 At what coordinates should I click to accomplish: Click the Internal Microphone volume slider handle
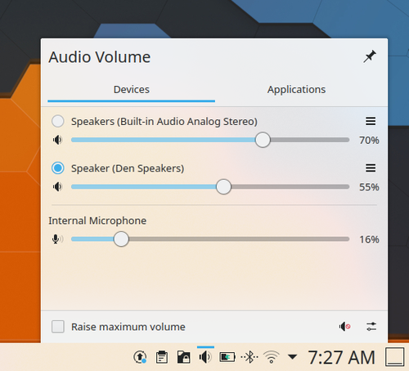(x=121, y=239)
